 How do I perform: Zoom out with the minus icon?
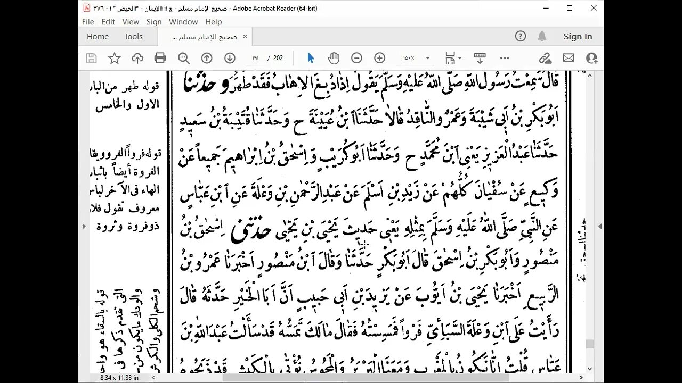click(357, 58)
